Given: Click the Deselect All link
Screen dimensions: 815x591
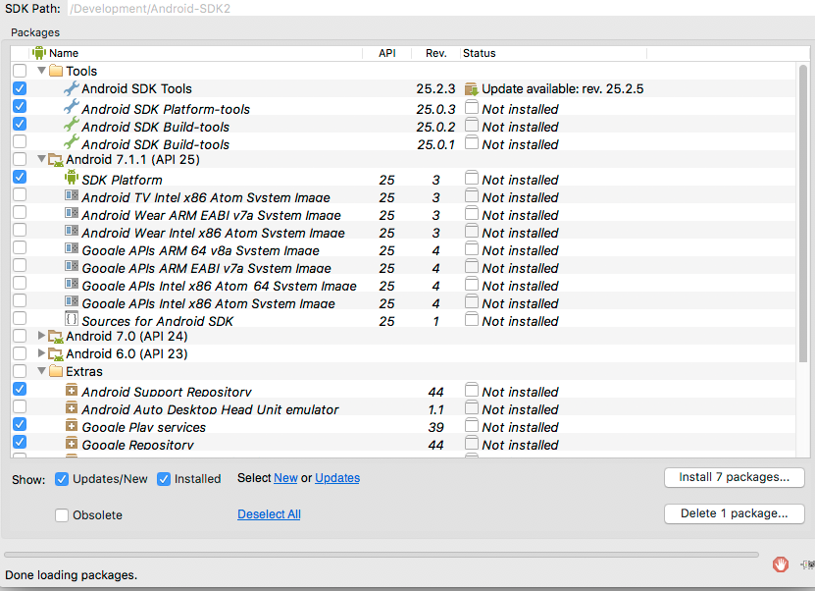Looking at the screenshot, I should tap(269, 514).
